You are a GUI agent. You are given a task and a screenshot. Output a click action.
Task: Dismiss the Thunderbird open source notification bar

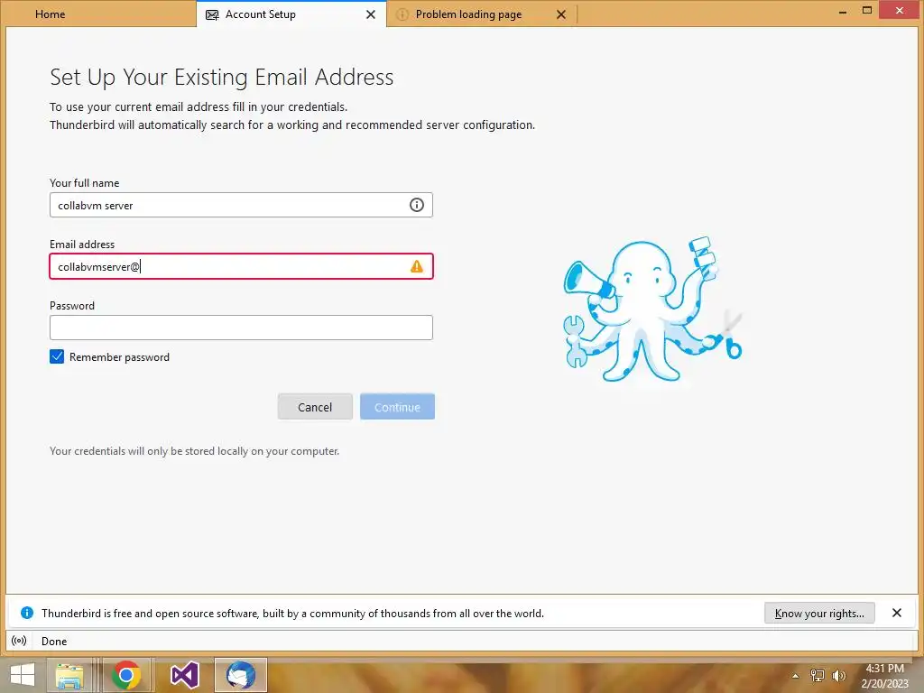click(896, 613)
